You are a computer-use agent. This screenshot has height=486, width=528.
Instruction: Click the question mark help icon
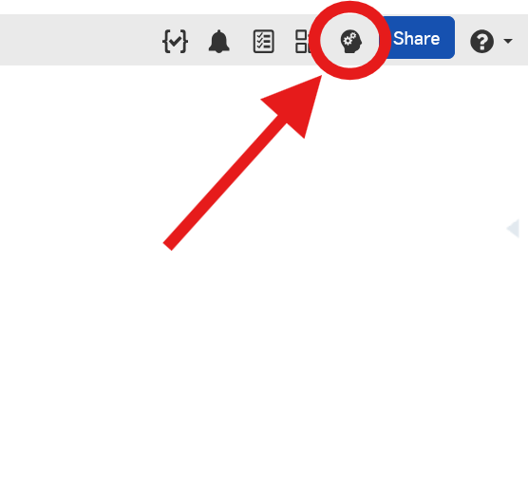481,41
